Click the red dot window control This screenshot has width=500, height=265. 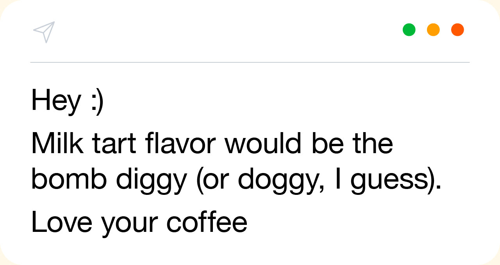point(457,30)
